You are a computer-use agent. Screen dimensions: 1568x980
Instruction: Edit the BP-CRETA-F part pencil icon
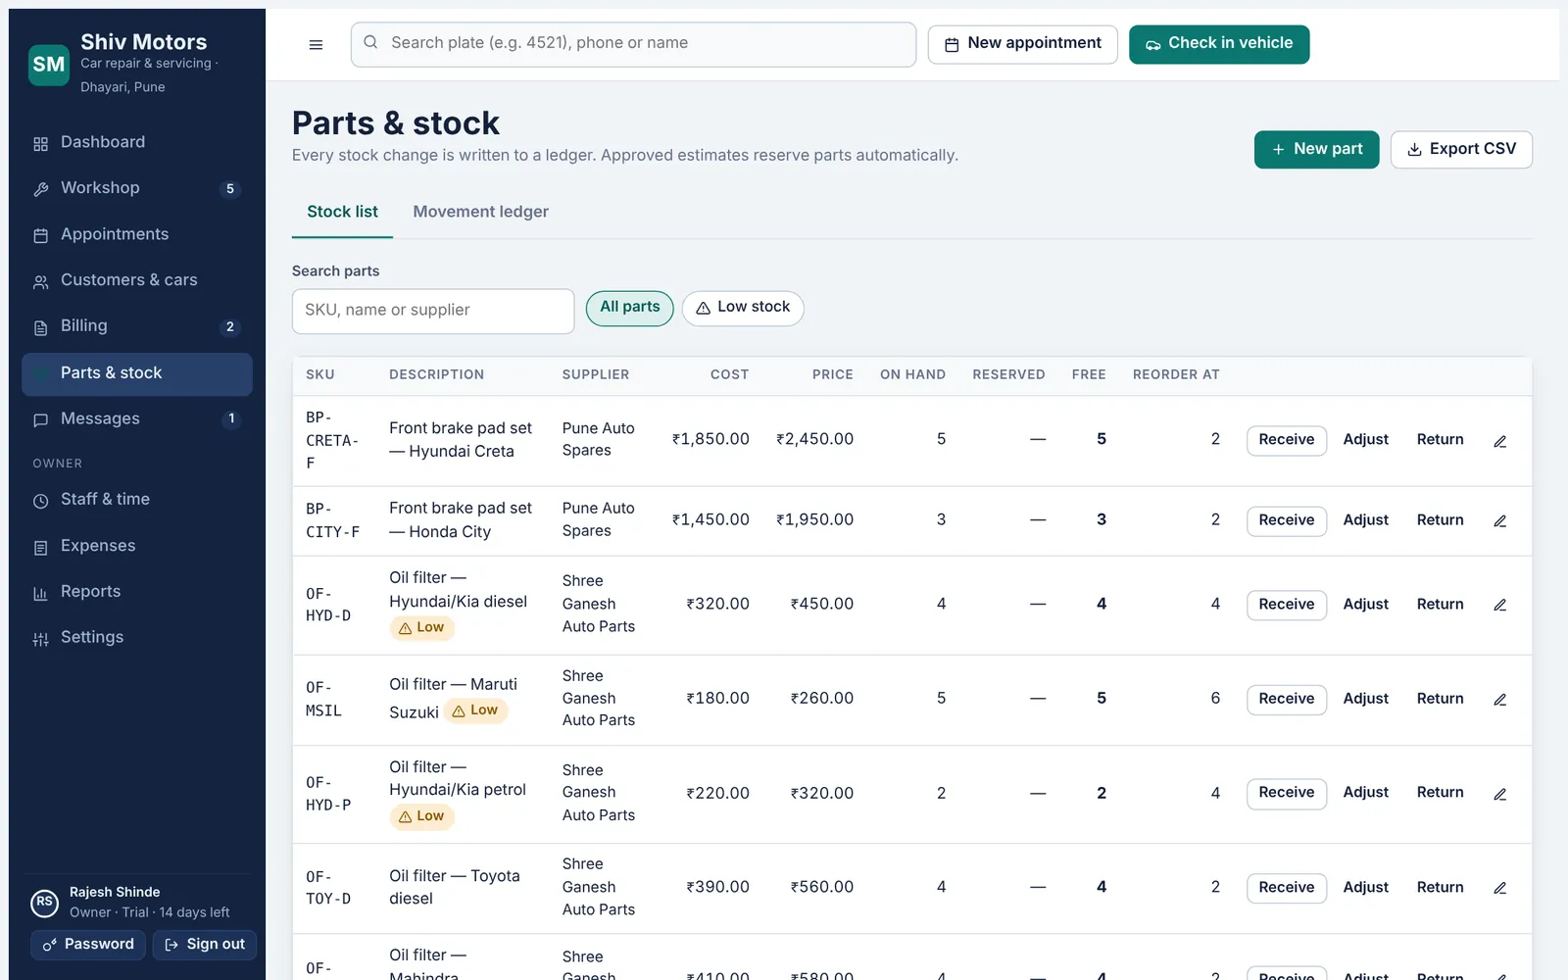1500,441
